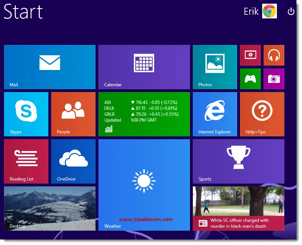This screenshot has width=302, height=245.
Task: Click the news headline about SC officer
Action: (x=239, y=223)
